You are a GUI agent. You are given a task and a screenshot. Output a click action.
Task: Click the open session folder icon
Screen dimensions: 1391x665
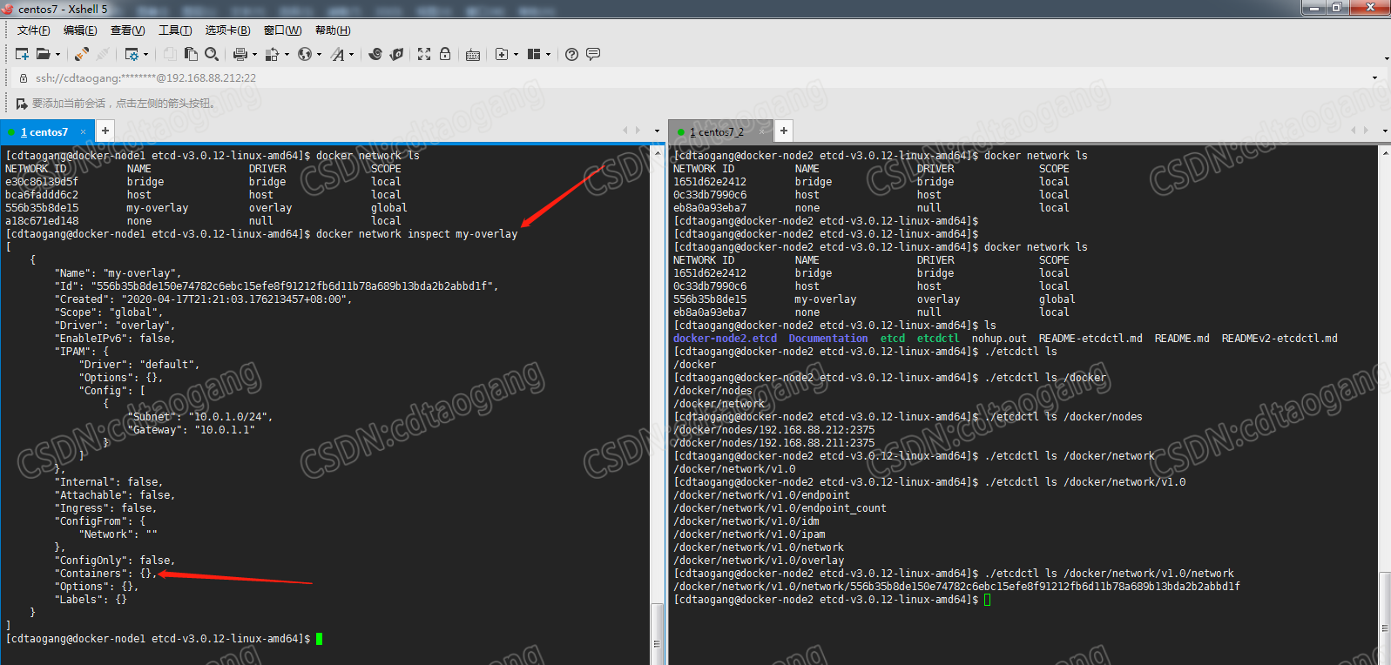coord(43,54)
